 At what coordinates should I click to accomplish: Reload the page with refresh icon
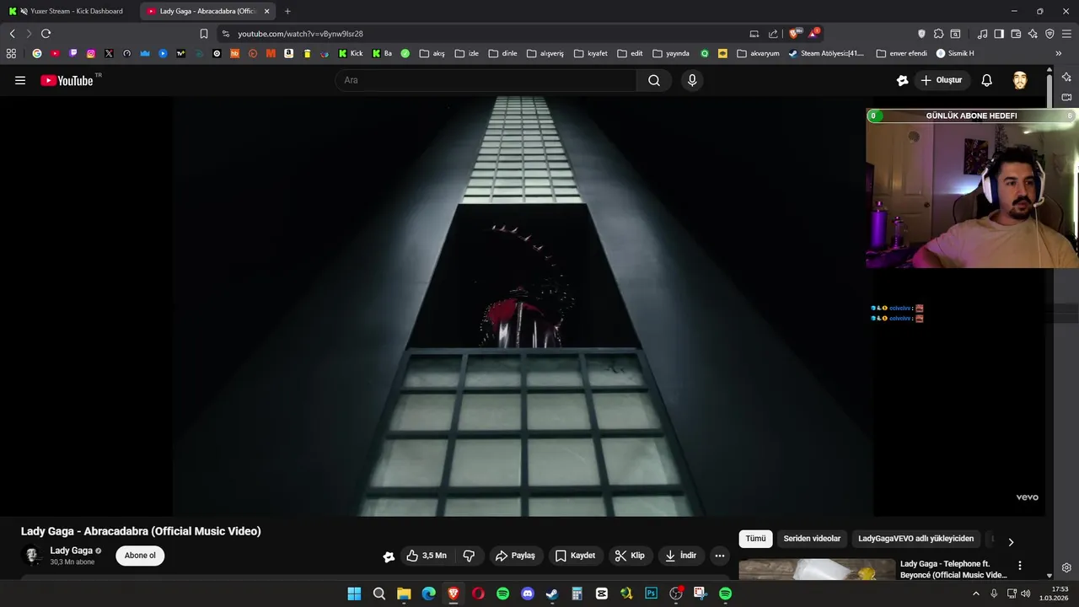46,34
